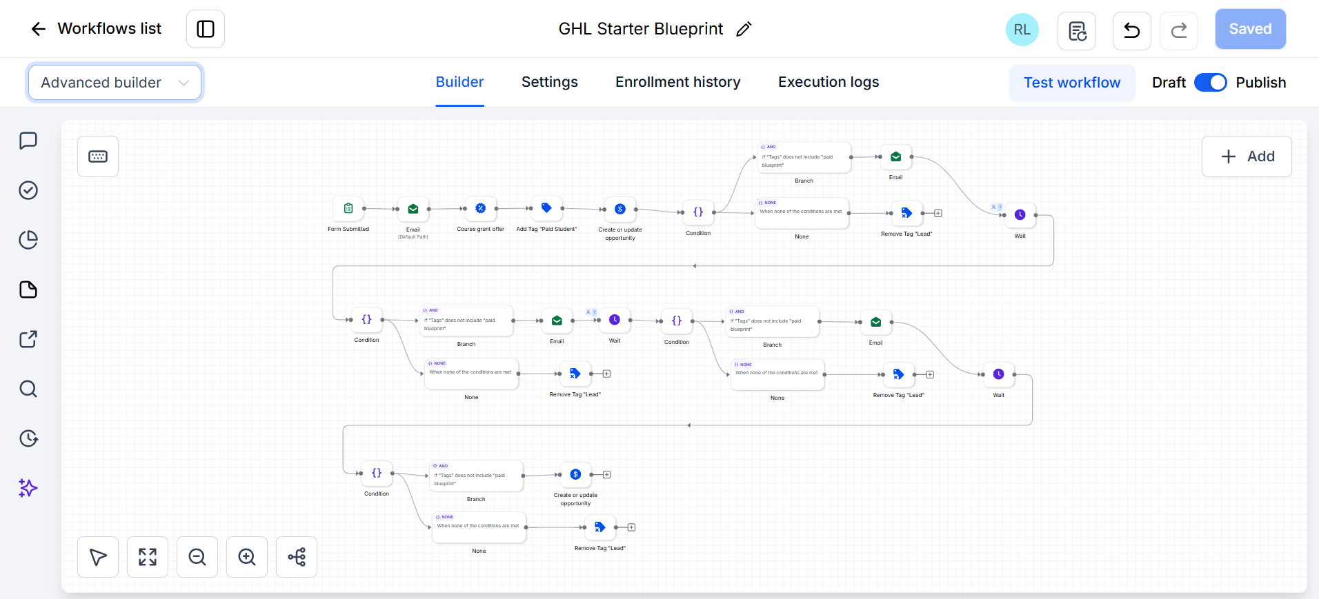Open the RL user avatar
Screen dimensions: 1319x599
click(x=1022, y=30)
